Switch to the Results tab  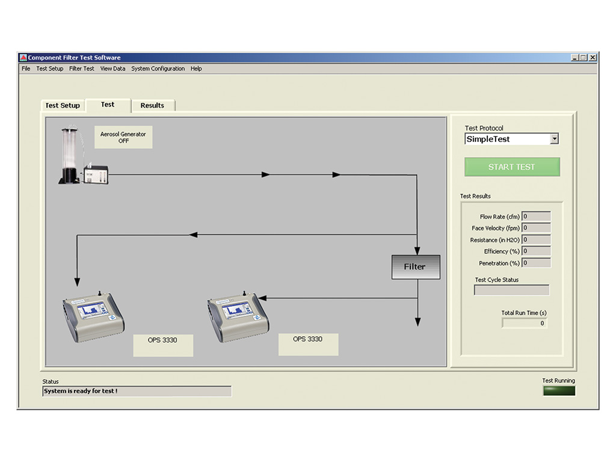tap(152, 105)
